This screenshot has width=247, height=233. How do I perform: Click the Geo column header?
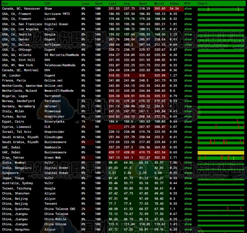pos(5,3)
